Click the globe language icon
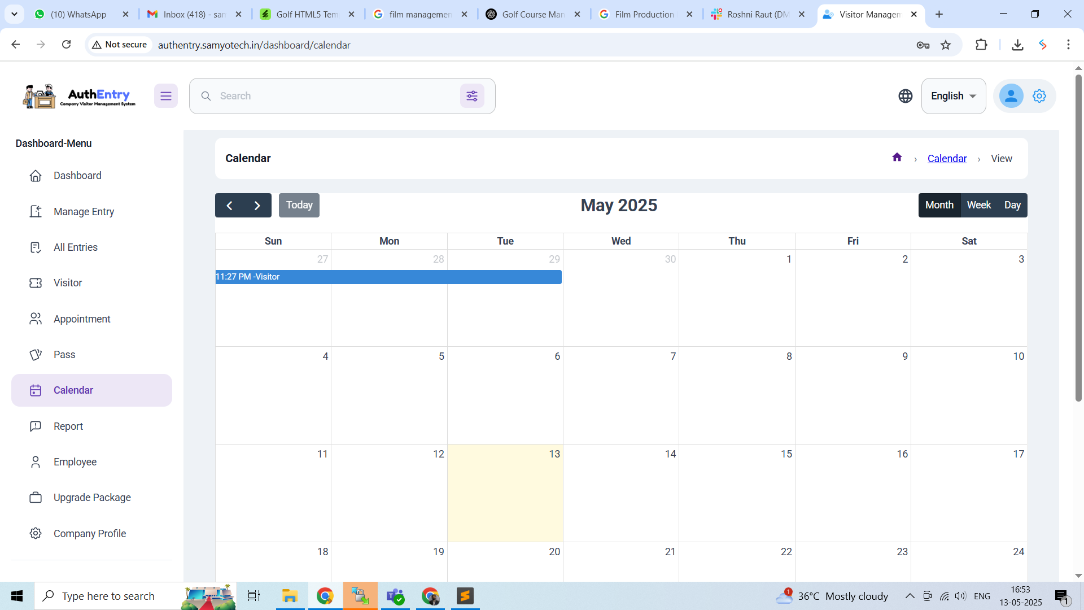The width and height of the screenshot is (1084, 610). (905, 96)
